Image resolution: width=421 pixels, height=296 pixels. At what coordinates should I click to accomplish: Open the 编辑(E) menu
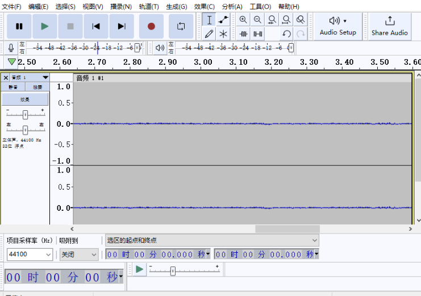[39, 6]
